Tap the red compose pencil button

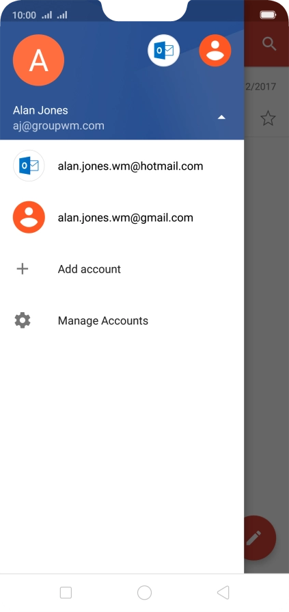click(260, 538)
